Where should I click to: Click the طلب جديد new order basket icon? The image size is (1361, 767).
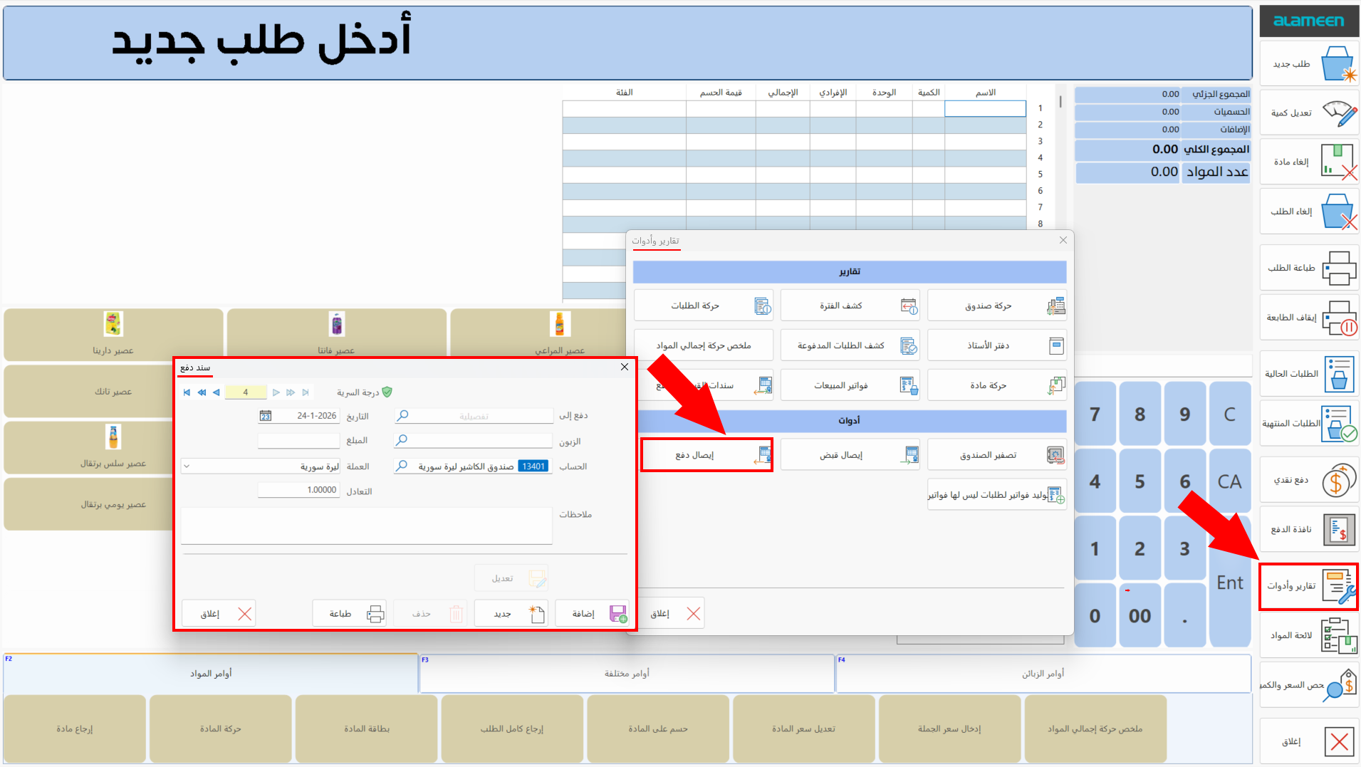1339,64
